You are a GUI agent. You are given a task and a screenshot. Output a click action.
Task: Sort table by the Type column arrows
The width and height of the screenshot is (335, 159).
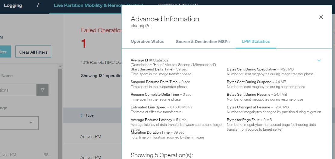(x=81, y=115)
